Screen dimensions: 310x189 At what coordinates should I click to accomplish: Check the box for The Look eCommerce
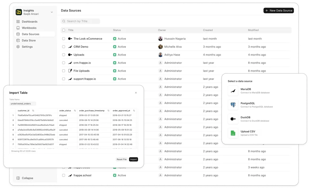(x=64, y=39)
